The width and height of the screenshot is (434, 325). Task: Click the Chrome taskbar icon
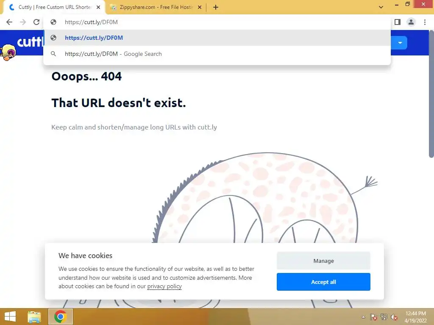[61, 317]
